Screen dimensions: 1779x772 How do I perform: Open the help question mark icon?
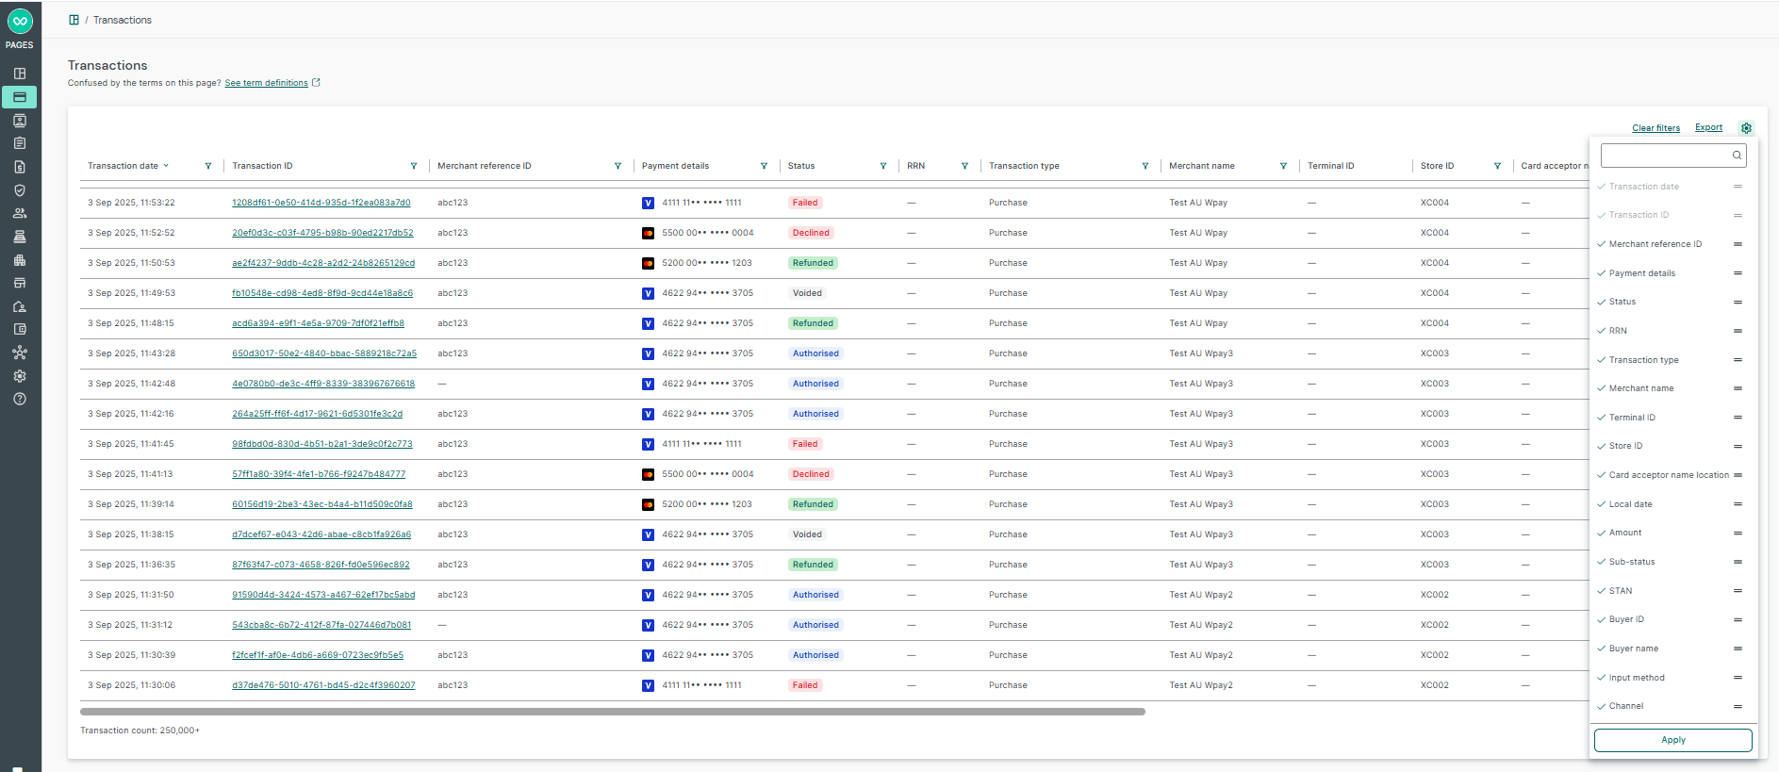coord(20,399)
